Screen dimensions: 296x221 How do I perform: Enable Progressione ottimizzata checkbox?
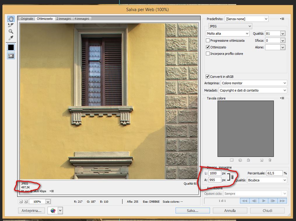(x=208, y=41)
